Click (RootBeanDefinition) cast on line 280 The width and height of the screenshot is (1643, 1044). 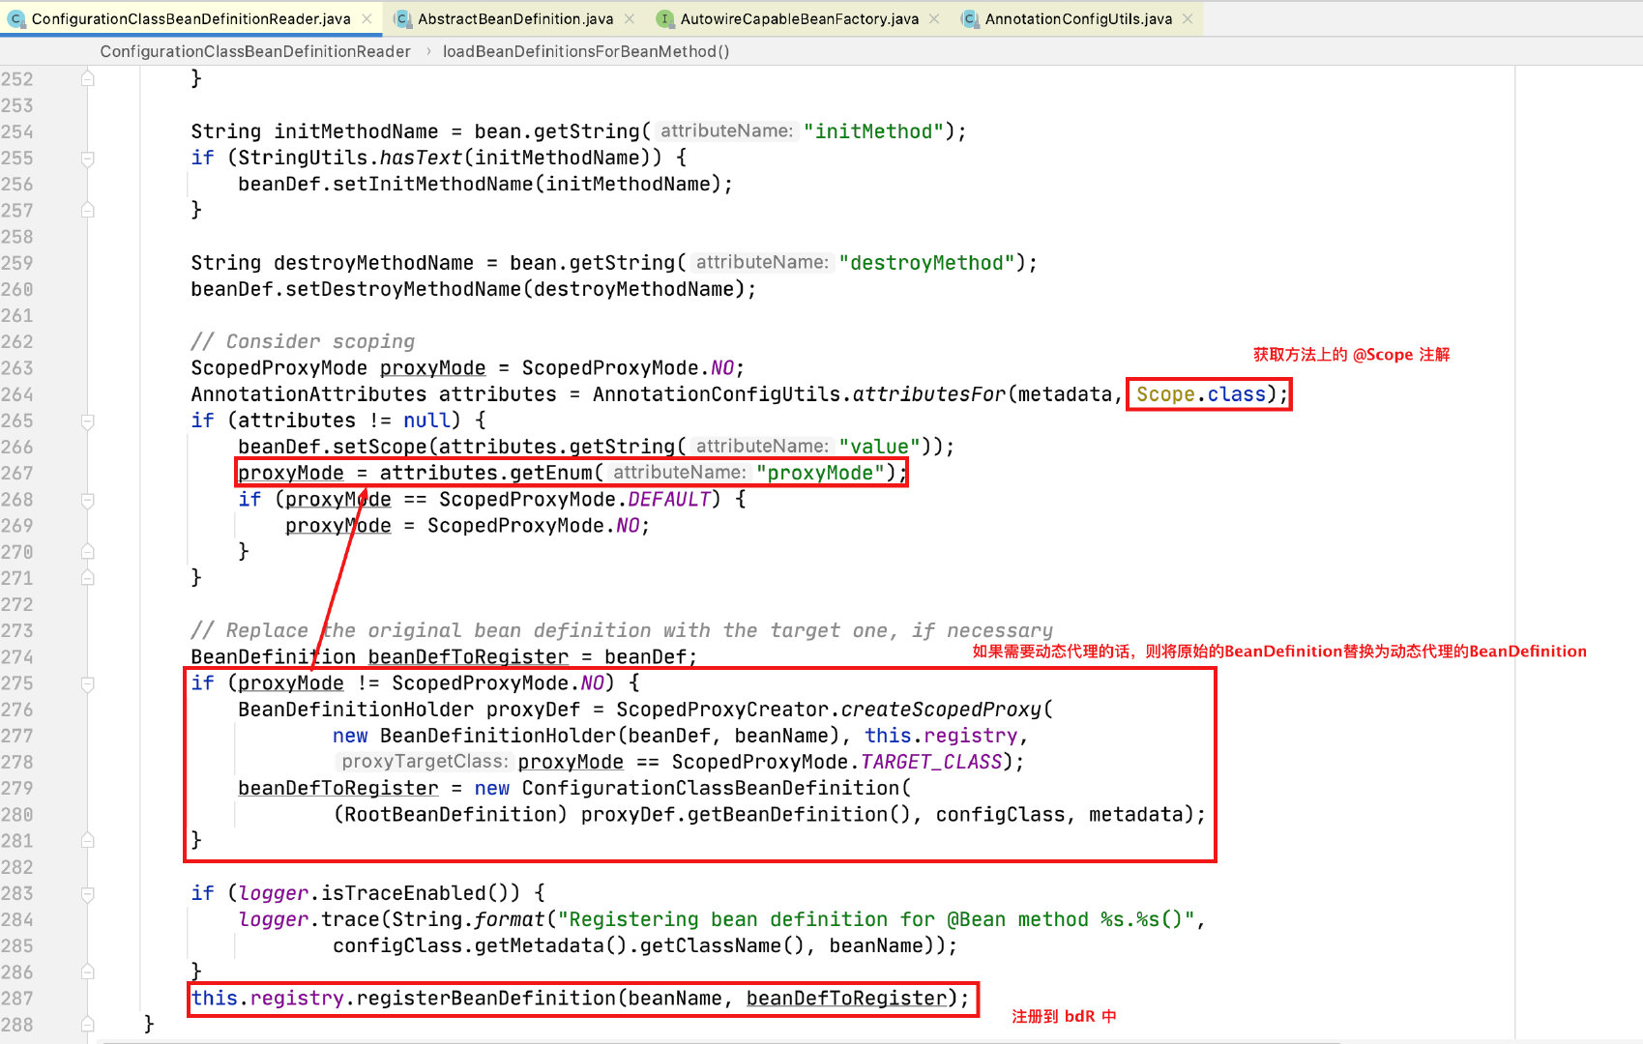(451, 815)
